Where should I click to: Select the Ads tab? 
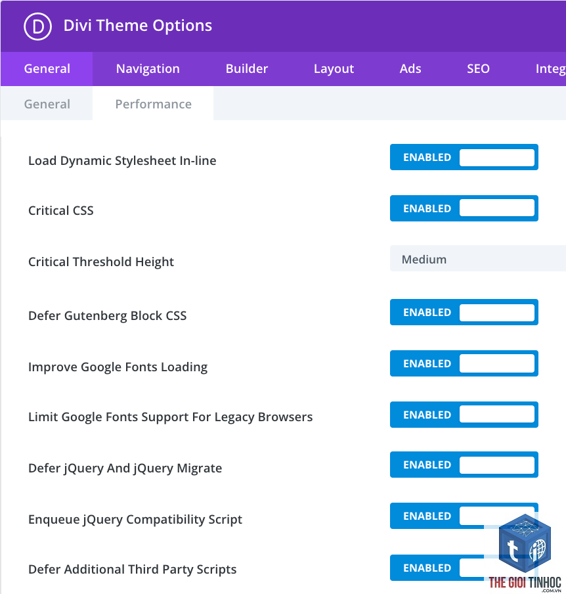pyautogui.click(x=410, y=68)
